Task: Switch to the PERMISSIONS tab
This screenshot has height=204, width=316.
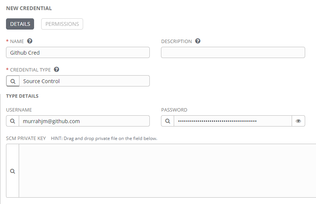Action: click(x=62, y=24)
